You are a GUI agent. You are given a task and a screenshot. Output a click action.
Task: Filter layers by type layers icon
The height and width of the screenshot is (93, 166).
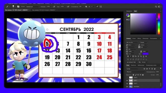coord(149,69)
